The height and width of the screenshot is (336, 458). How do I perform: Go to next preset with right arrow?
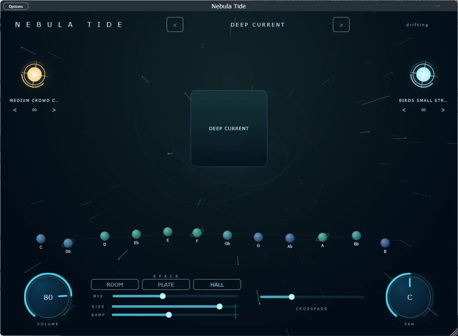tap(341, 25)
